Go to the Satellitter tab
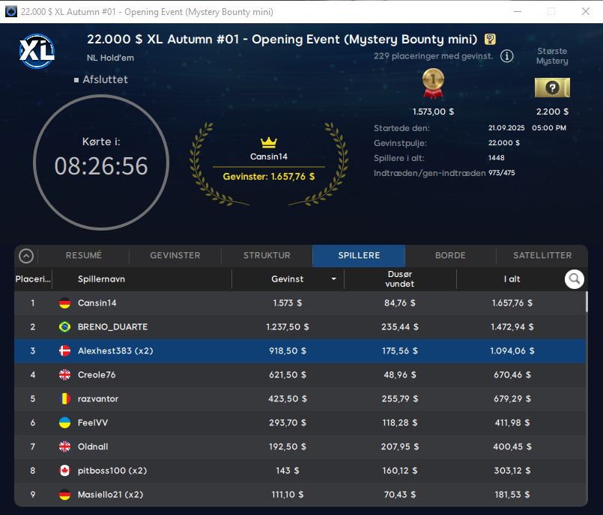The width and height of the screenshot is (603, 515). coord(542,255)
